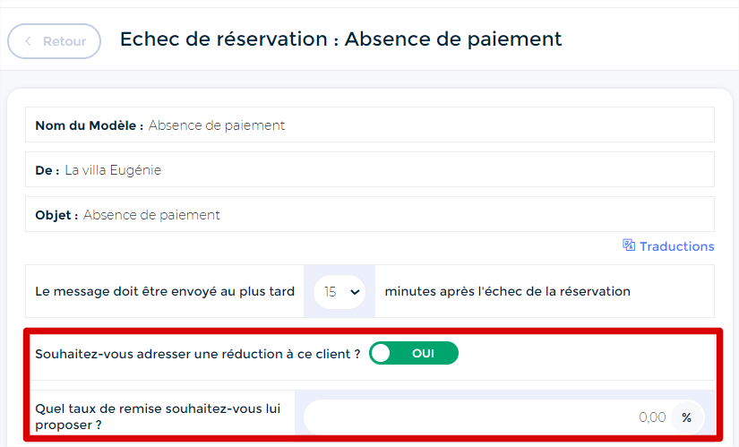Click the dropdown arrow next to 15
This screenshot has height=447, width=739.
pyautogui.click(x=355, y=292)
